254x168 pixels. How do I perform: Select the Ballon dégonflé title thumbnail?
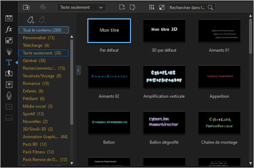[x=164, y=122]
